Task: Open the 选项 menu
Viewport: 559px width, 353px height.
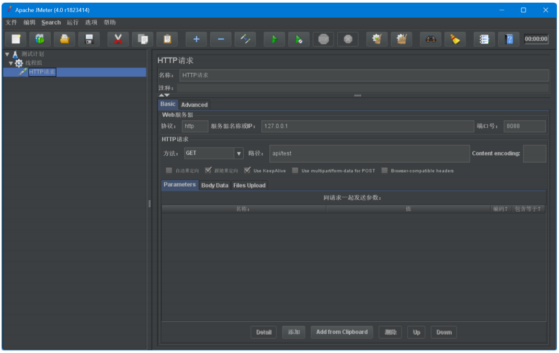Action: (91, 22)
